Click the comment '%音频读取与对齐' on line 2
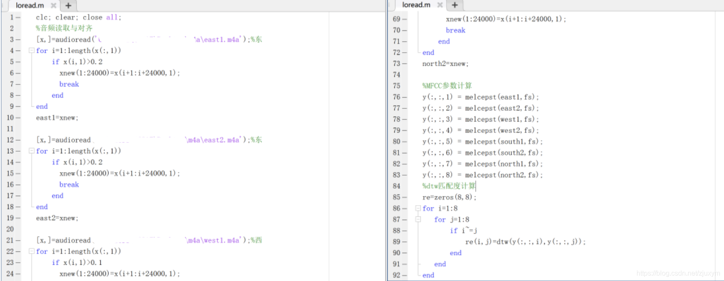Viewport: 724px width, 281px height. point(64,28)
